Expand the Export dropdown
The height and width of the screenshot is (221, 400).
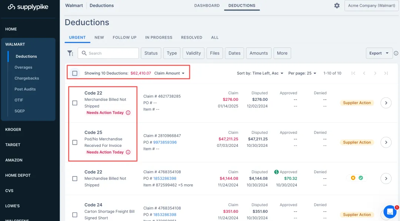coord(379,53)
